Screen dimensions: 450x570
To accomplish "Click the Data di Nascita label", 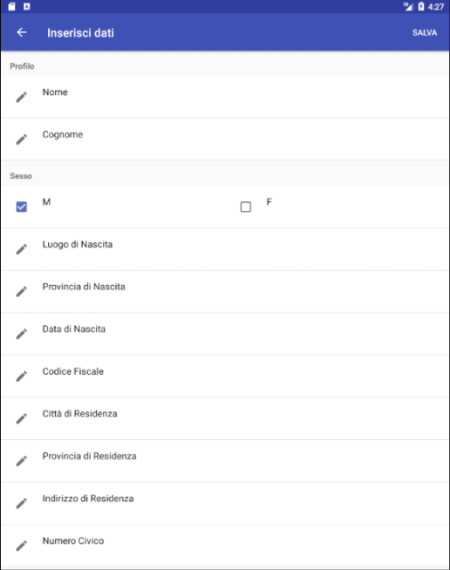I will [x=74, y=329].
